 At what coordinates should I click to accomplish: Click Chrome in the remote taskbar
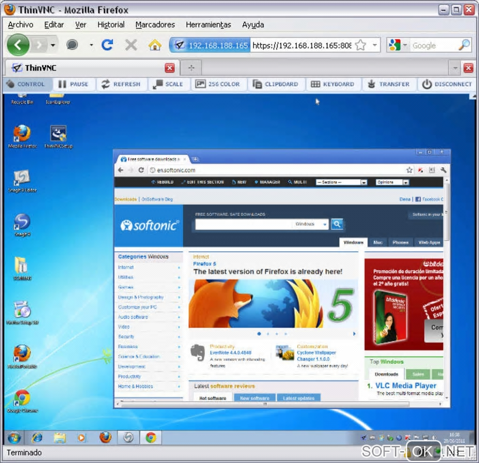pyautogui.click(x=151, y=438)
